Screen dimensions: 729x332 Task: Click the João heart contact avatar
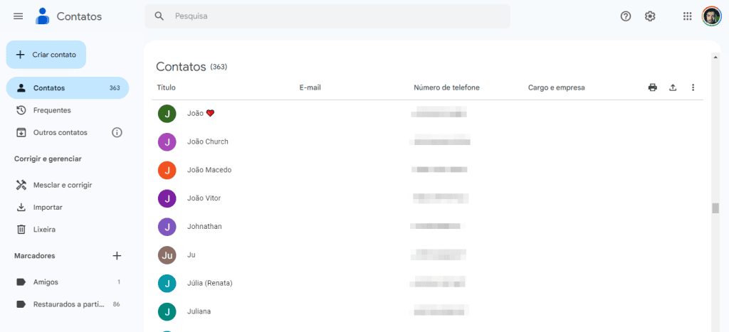[167, 114]
